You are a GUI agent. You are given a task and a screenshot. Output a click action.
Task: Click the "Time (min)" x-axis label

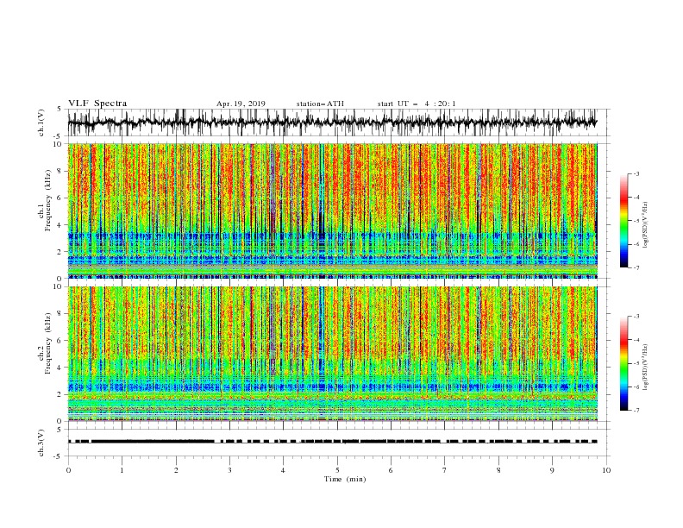(345, 479)
